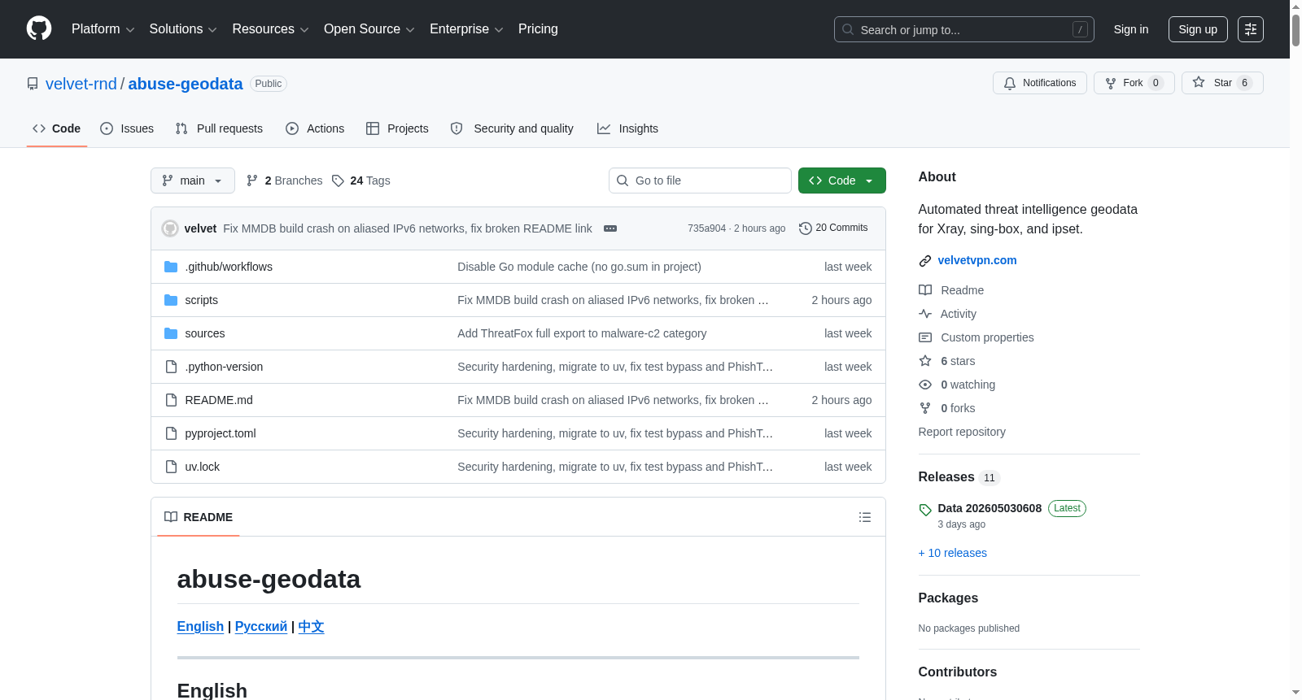Switch to the Projects tab

coord(397,128)
